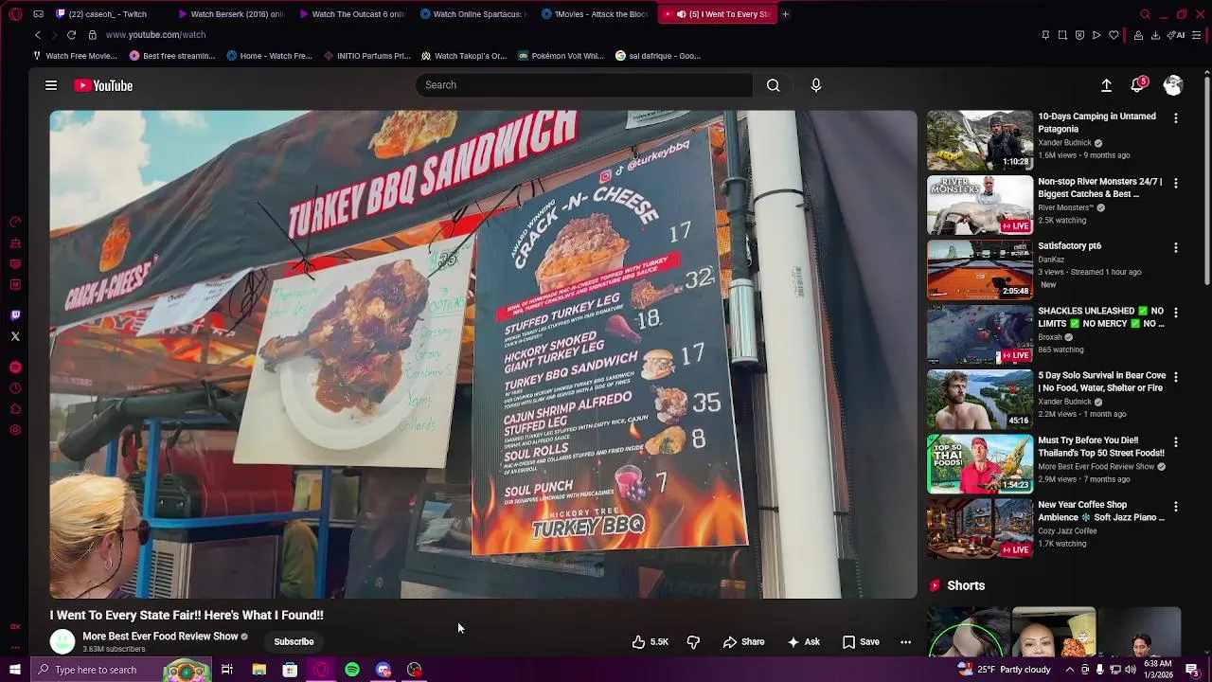Go to the YouTube home logo

(104, 85)
